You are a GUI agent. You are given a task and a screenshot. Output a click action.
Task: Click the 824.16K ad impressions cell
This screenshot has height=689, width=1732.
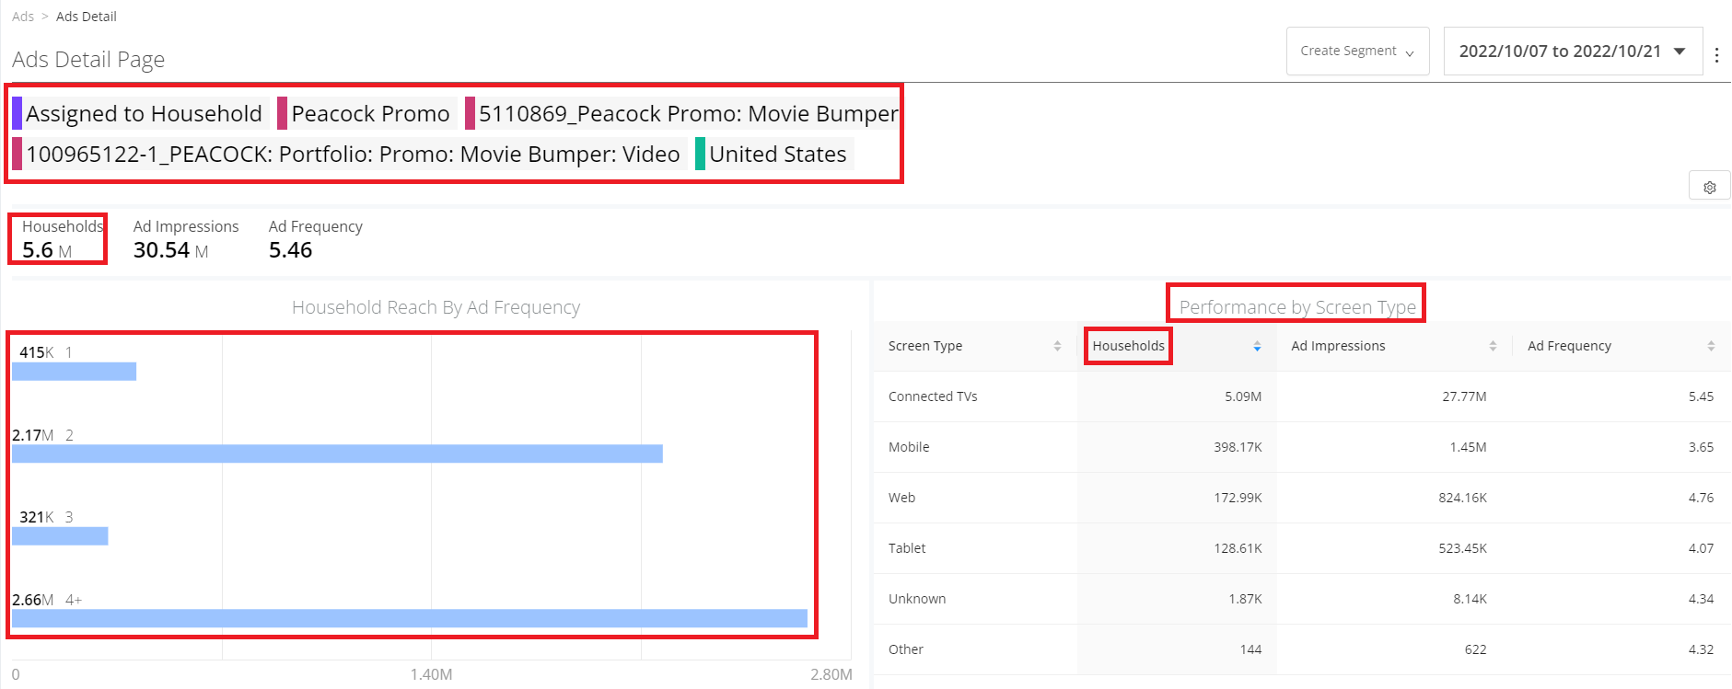(1462, 498)
